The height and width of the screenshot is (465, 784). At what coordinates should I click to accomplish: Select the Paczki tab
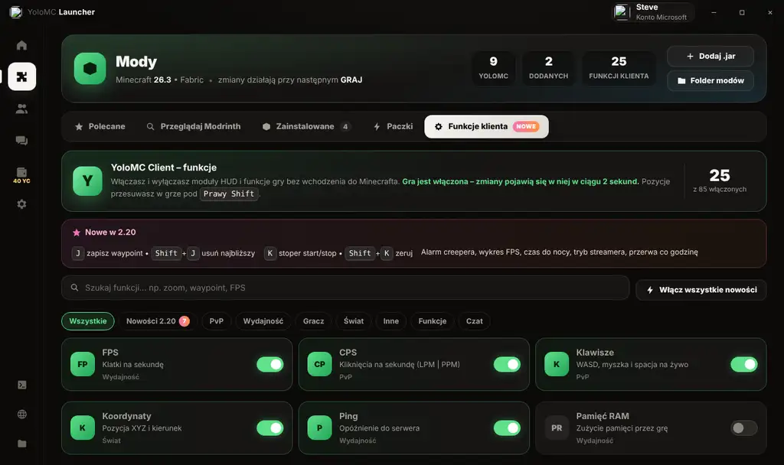pos(394,127)
